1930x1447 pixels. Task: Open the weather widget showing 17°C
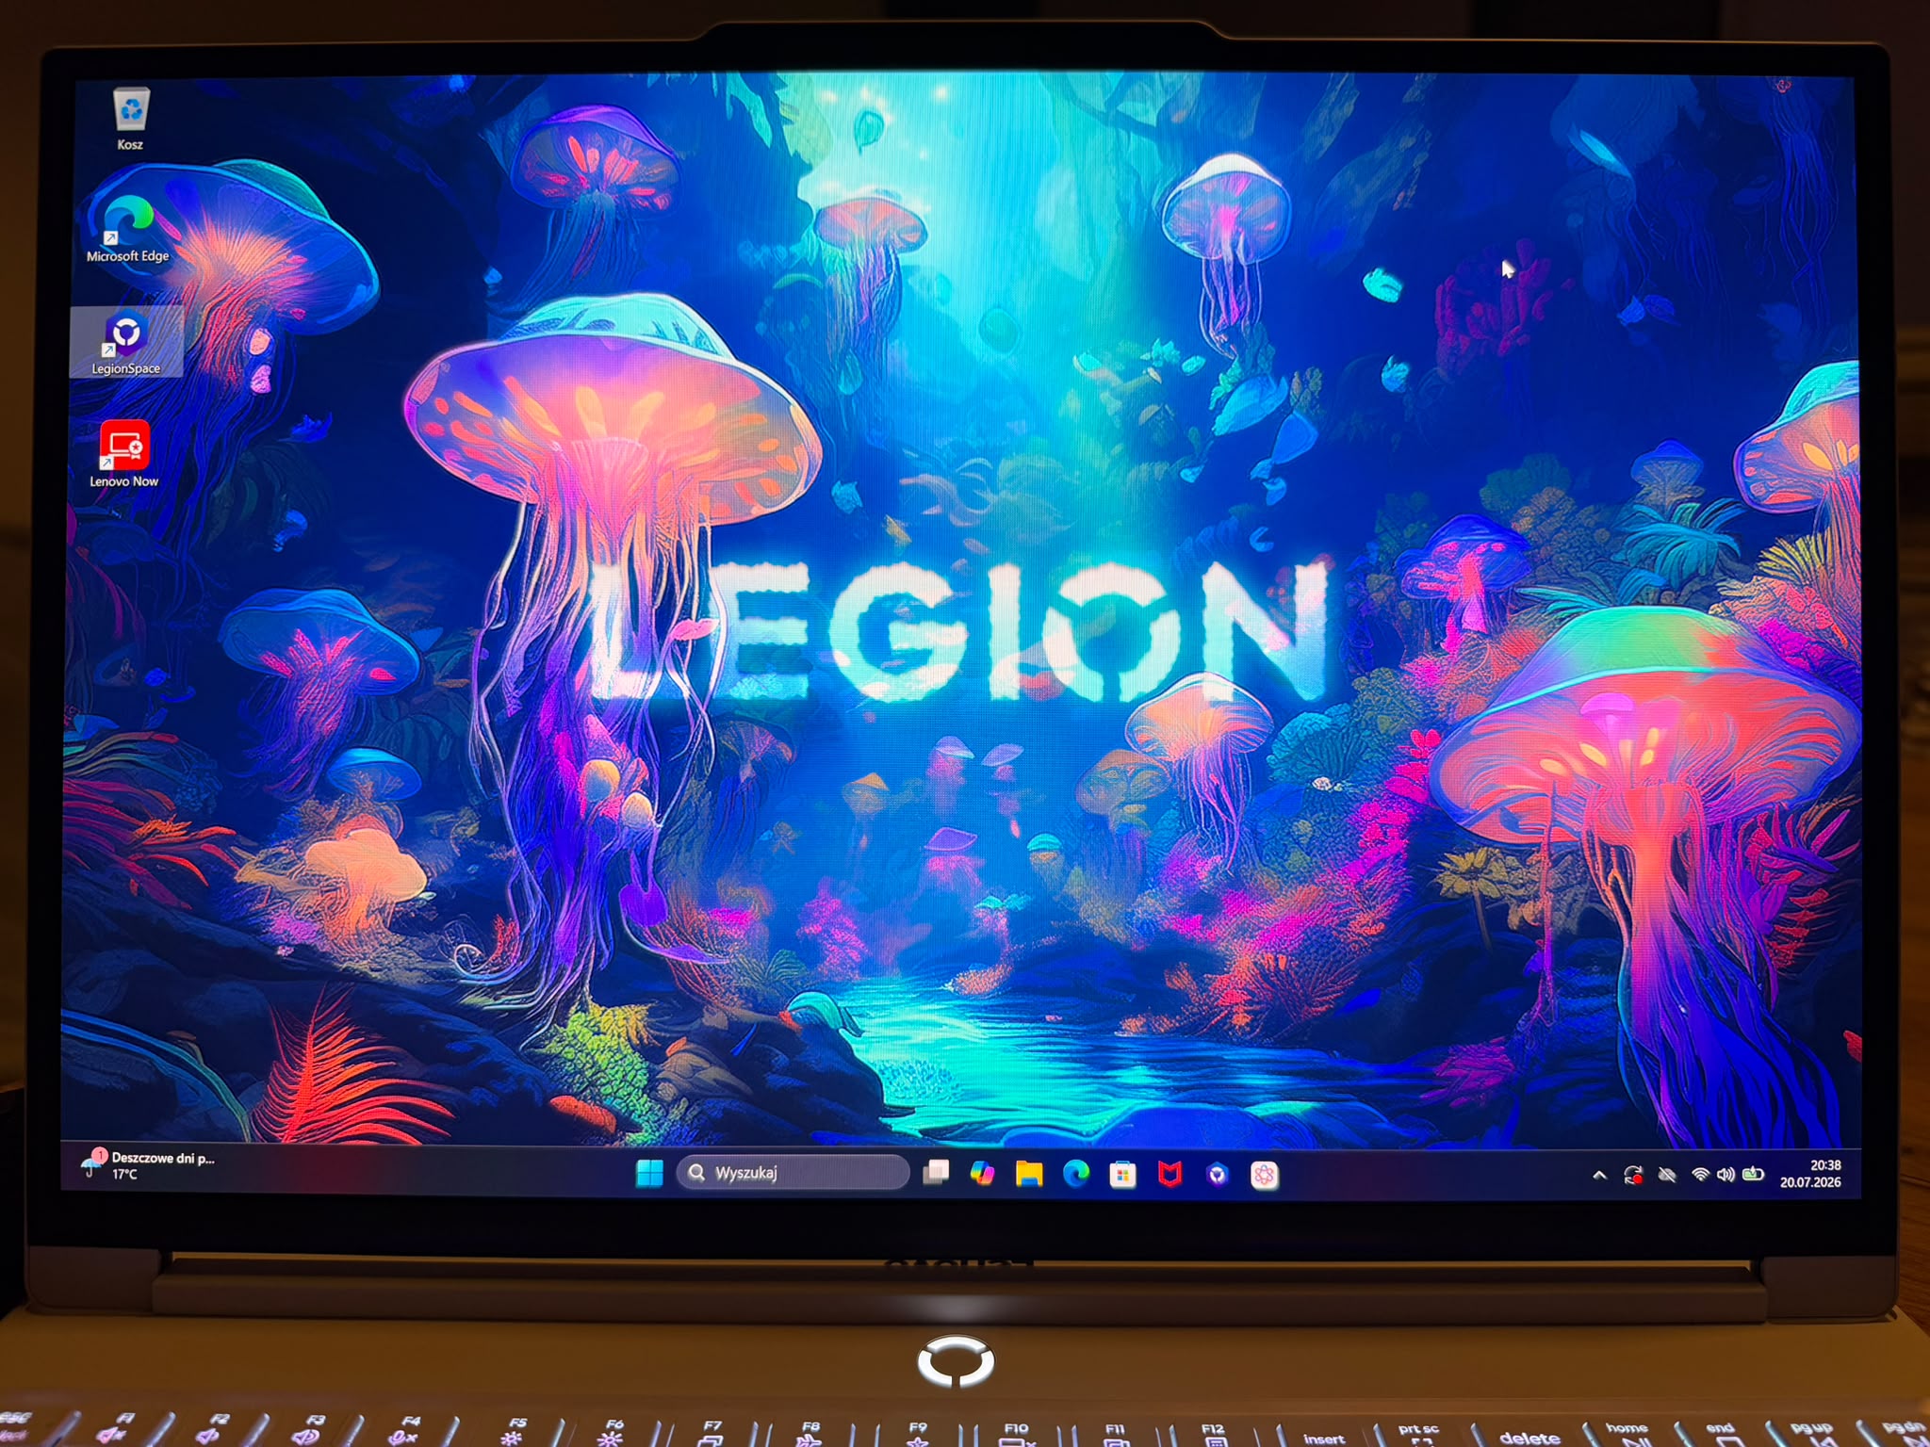point(149,1166)
